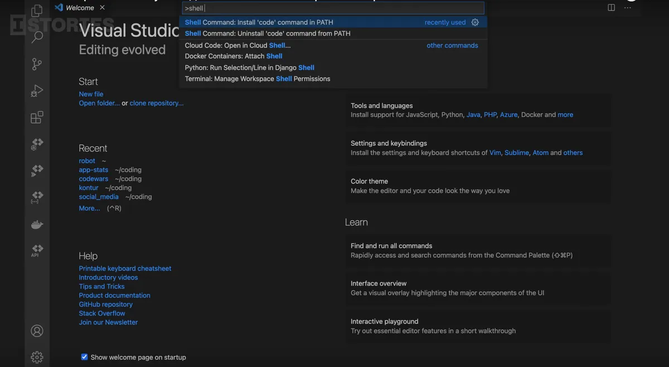Open the Run and Debug view
This screenshot has height=367, width=669.
click(x=37, y=91)
